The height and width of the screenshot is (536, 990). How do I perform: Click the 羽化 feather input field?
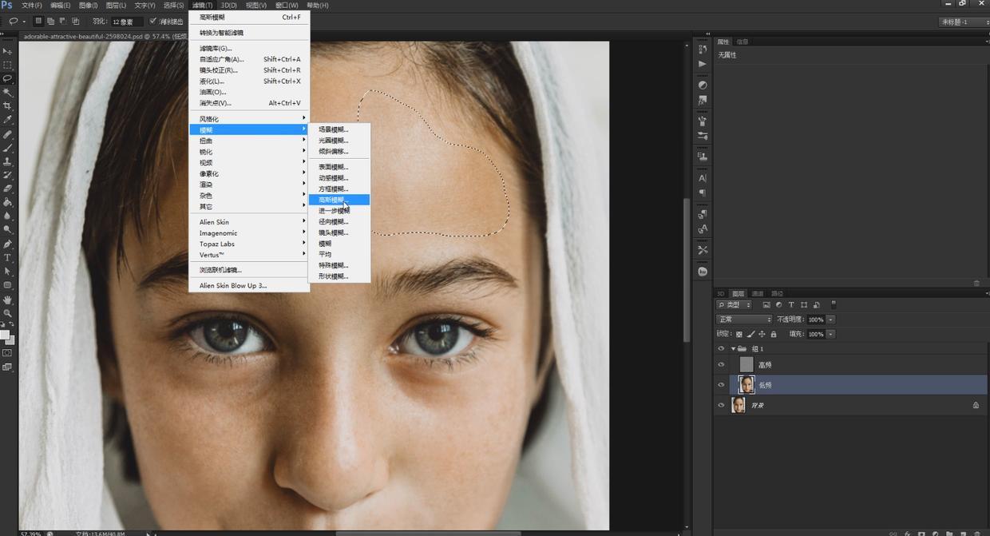[x=126, y=22]
